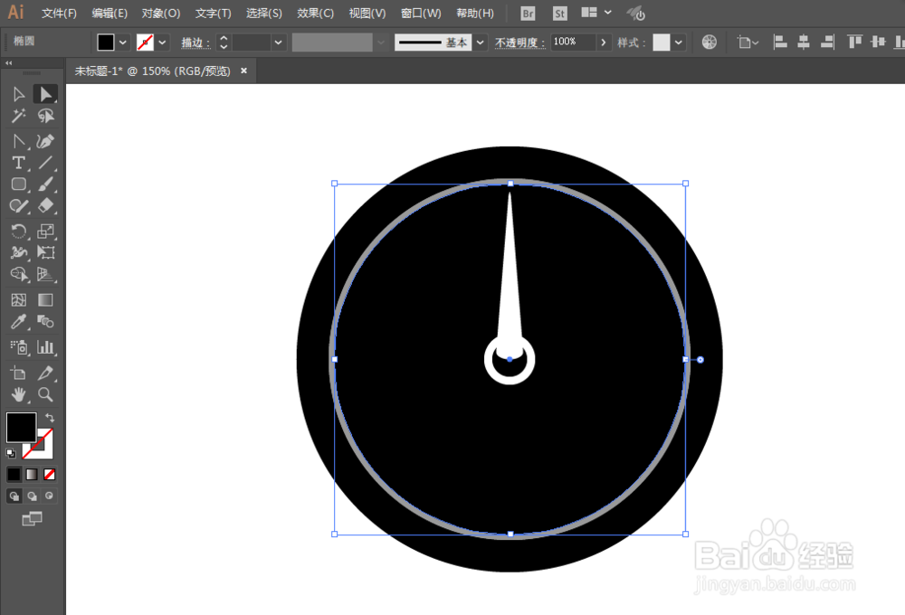Viewport: 905px width, 615px height.
Task: Open fill color dropdown in control bar
Action: click(123, 43)
